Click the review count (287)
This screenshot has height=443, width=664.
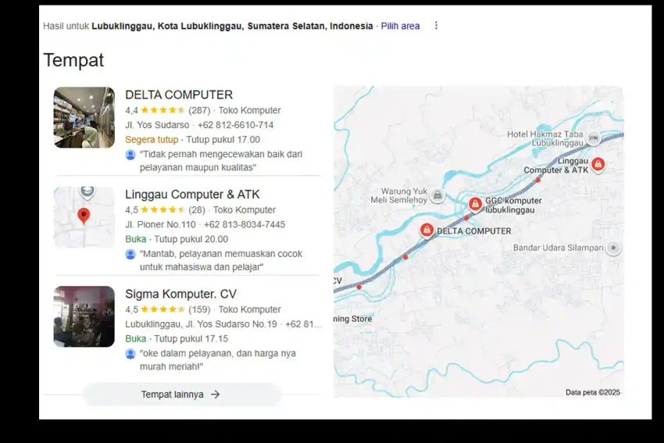pos(199,110)
